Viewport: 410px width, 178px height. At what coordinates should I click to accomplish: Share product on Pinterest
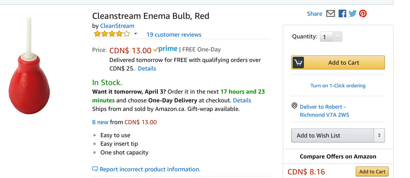click(363, 14)
